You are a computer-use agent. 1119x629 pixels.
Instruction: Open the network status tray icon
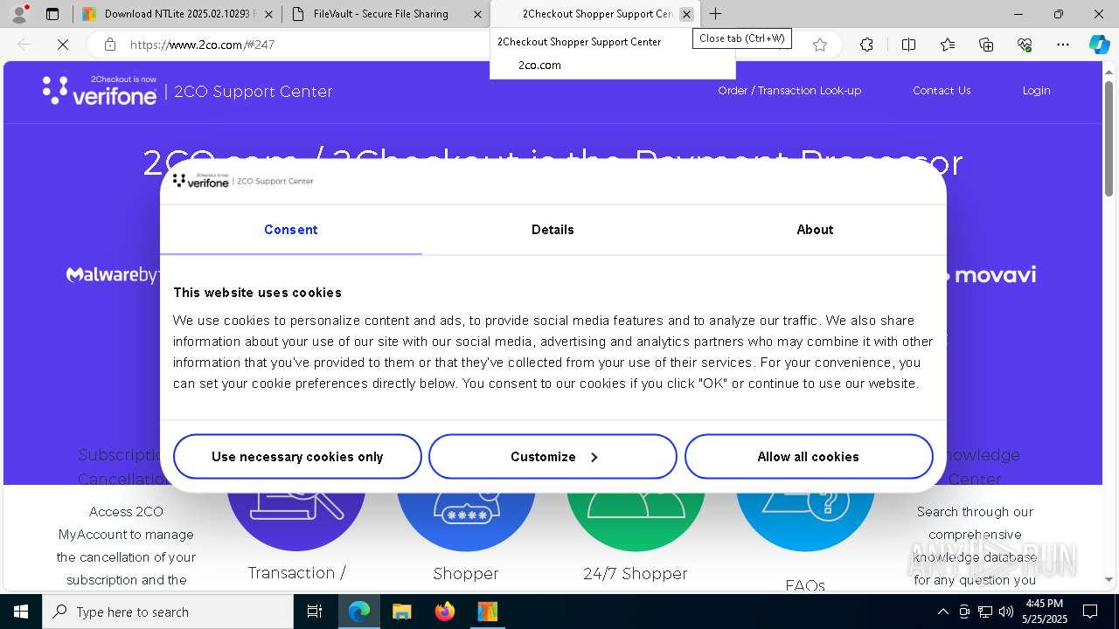[985, 612]
